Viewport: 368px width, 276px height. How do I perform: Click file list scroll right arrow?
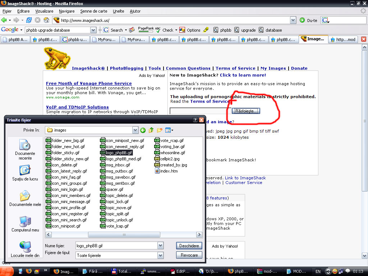coord(199,234)
